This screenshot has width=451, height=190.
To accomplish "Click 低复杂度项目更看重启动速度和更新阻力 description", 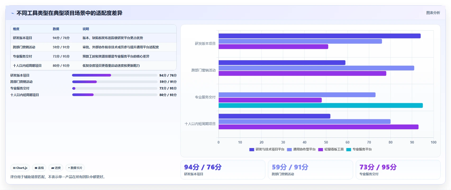I will [x=111, y=66].
